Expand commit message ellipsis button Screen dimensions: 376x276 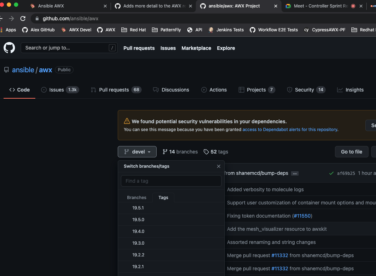[x=295, y=173]
